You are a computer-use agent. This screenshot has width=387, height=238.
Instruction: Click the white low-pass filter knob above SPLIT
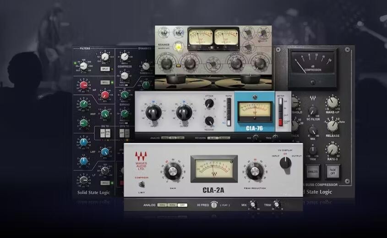coord(105,56)
